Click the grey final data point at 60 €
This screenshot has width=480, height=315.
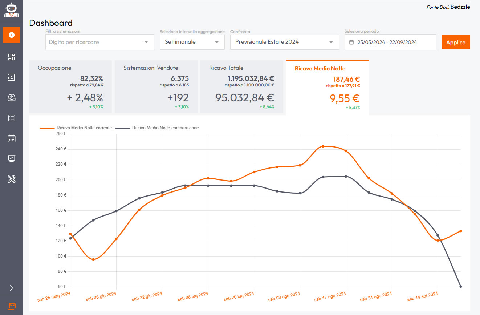[x=461, y=287]
